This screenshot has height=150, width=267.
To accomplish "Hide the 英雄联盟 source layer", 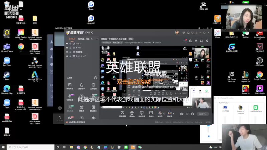I will (x=67, y=52).
